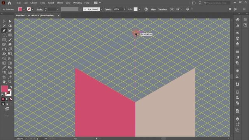Open Recolor Artwork globe icon
The height and width of the screenshot is (140, 249).
click(146, 9)
